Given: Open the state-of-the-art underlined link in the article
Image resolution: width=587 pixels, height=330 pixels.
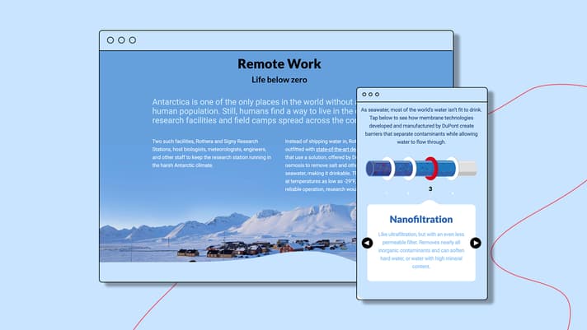Looking at the screenshot, I should pyautogui.click(x=336, y=149).
